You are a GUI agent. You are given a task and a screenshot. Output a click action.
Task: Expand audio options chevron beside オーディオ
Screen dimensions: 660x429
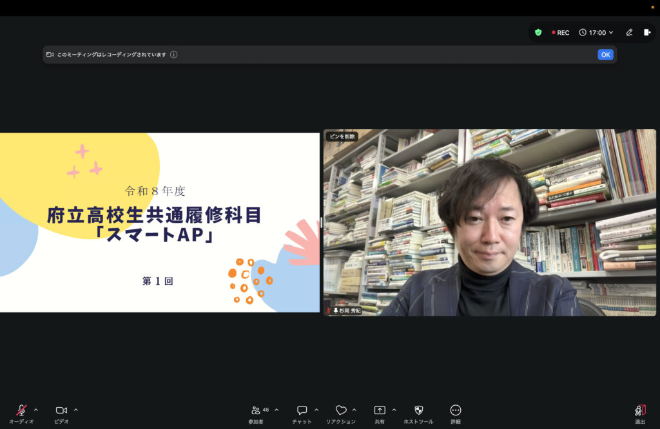tap(36, 410)
